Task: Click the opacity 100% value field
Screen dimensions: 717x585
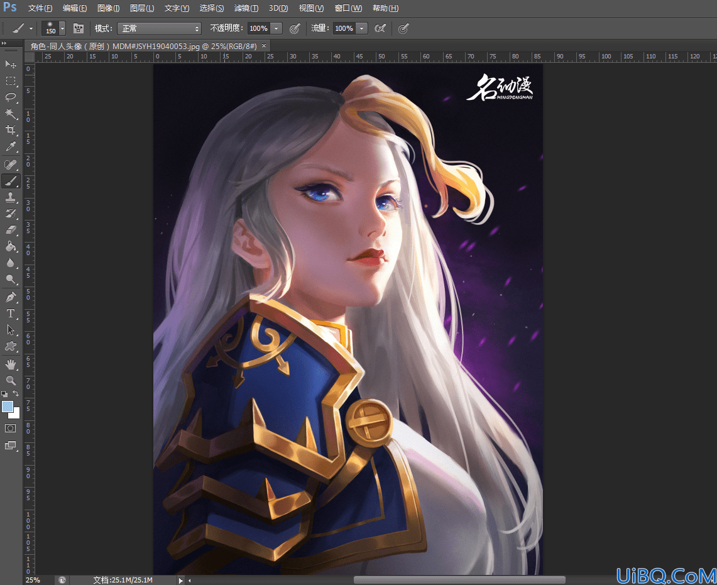Action: pyautogui.click(x=258, y=28)
